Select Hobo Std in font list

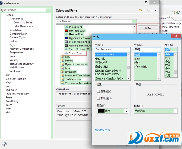pyautogui.click(x=101, y=66)
